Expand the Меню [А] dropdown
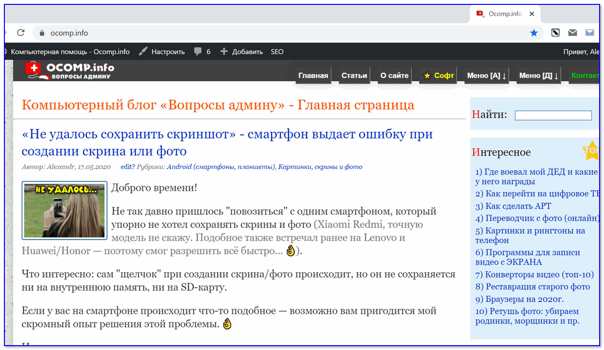604x350 pixels. pyautogui.click(x=486, y=75)
